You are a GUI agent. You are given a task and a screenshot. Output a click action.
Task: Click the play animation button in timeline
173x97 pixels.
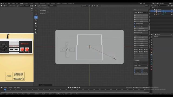point(76,88)
